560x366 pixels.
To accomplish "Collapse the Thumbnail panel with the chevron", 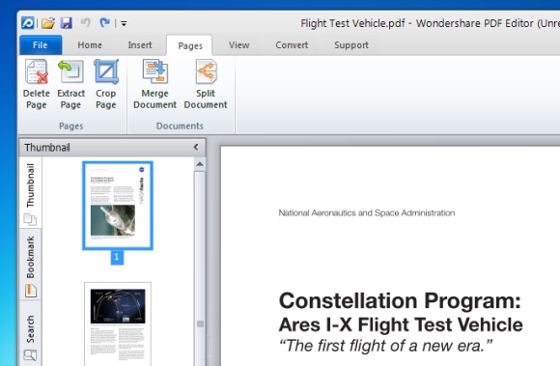I will [x=196, y=147].
